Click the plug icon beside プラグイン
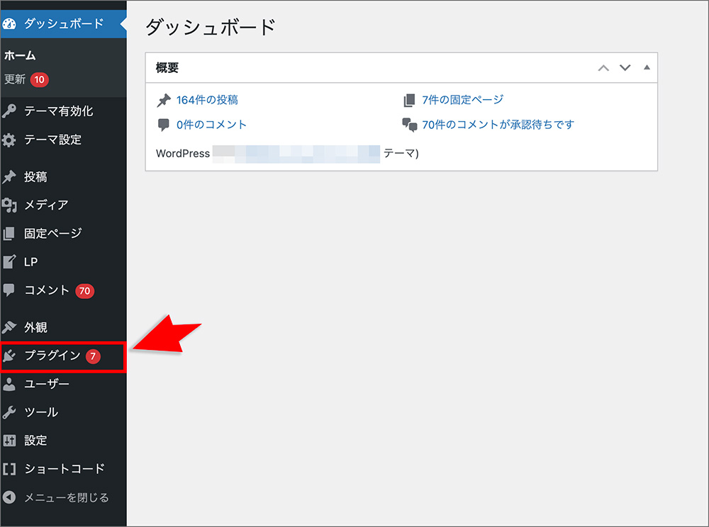The width and height of the screenshot is (709, 527). (x=9, y=356)
